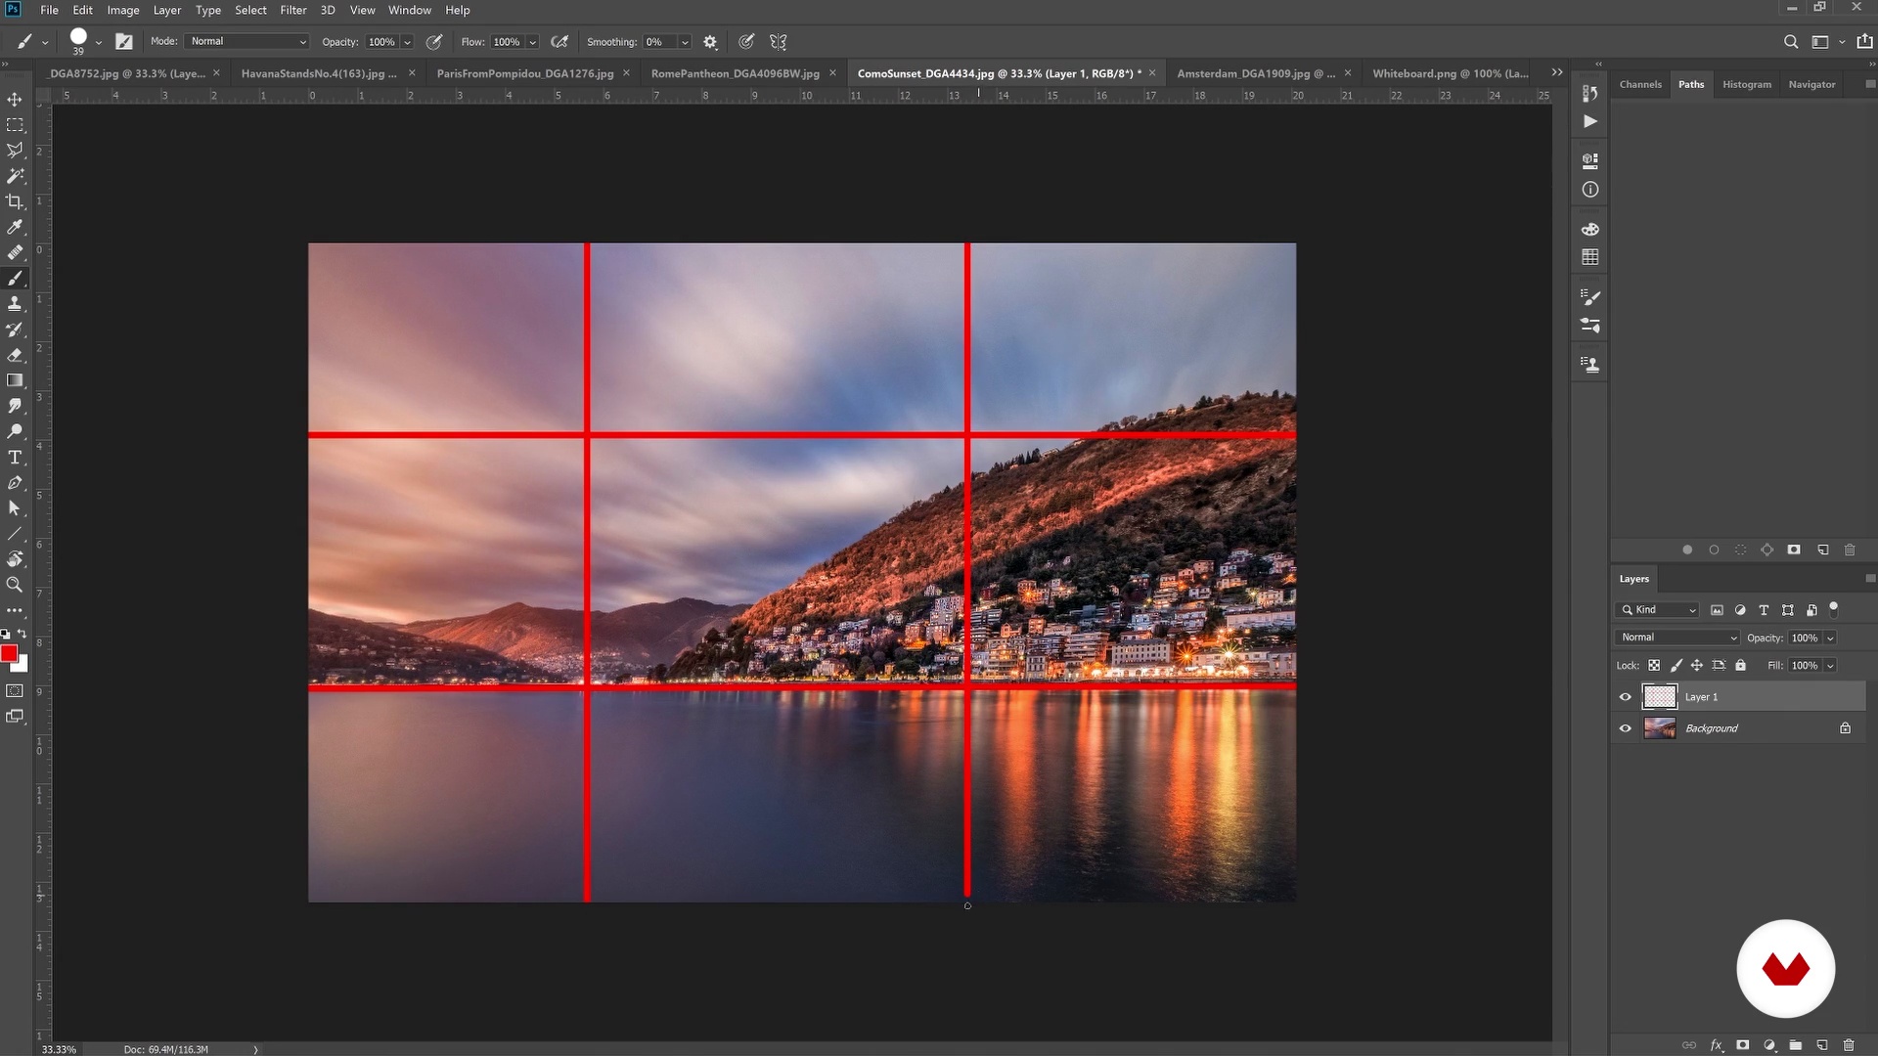Open the Filter menu
Viewport: 1878px width, 1056px height.
[292, 10]
